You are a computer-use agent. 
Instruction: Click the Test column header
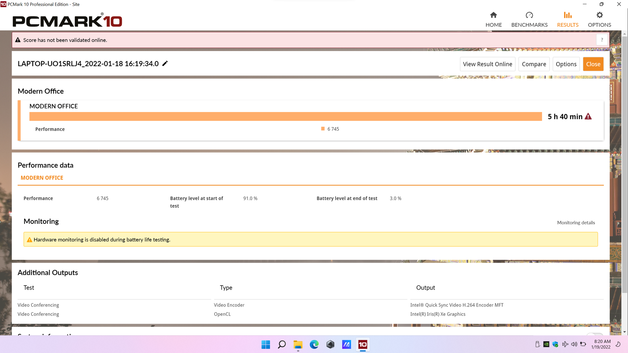29,288
